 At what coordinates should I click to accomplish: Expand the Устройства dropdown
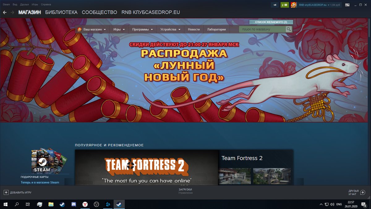pos(170,29)
